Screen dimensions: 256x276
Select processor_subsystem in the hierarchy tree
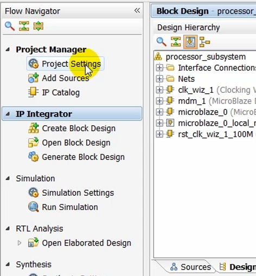206,57
